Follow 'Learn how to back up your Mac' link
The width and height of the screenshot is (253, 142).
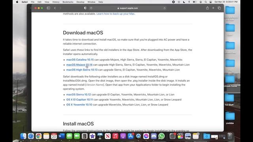[x=116, y=14]
